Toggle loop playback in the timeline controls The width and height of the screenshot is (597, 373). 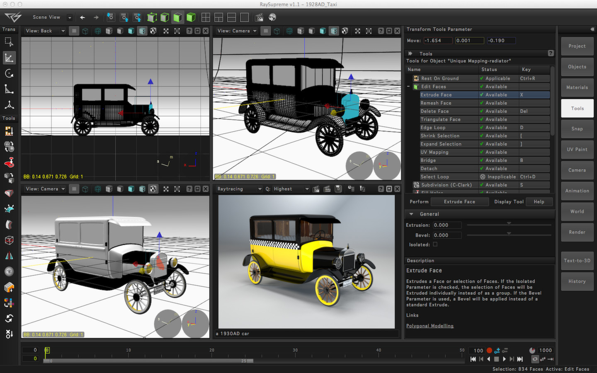point(535,359)
